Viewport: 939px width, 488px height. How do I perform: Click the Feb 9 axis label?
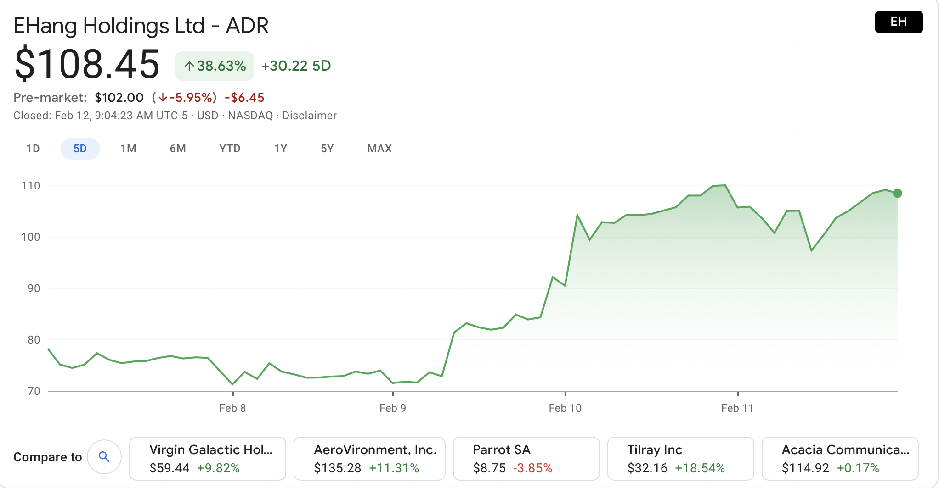click(393, 408)
